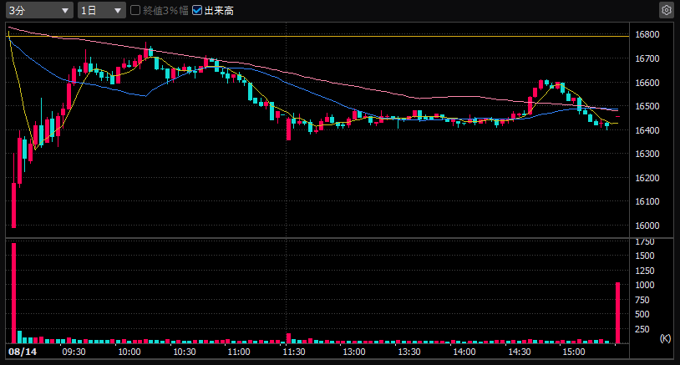Click the 1500 volume axis label
This screenshot has width=680, height=365.
pos(645,256)
